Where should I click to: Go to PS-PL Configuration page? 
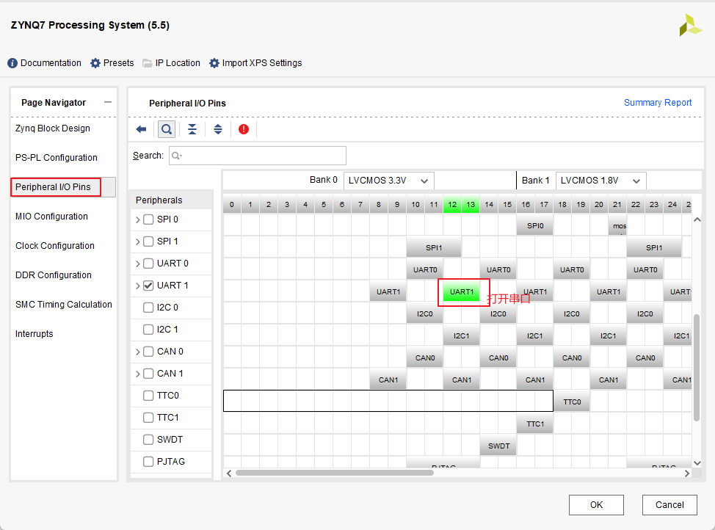click(x=56, y=157)
